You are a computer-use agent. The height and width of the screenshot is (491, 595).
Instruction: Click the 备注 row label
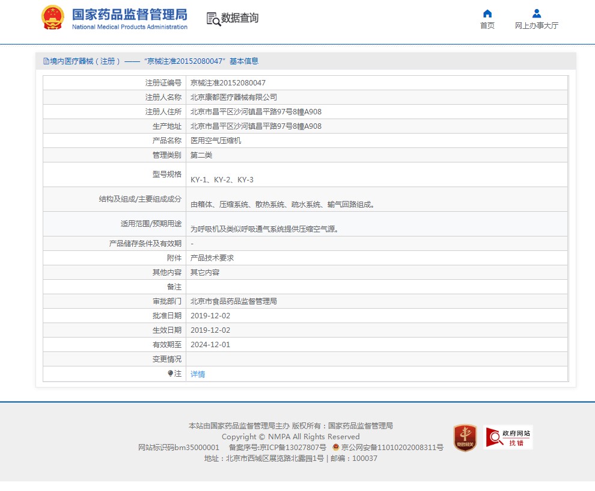pos(174,287)
